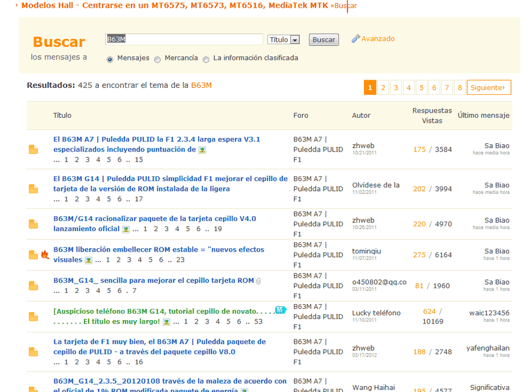
Task: Click folder icon of 'B63M_G14_ sencilla' thread
Action: tap(33, 286)
